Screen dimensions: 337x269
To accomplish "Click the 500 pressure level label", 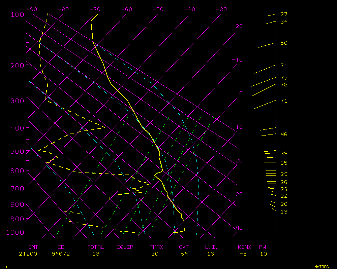I will click(x=17, y=151).
